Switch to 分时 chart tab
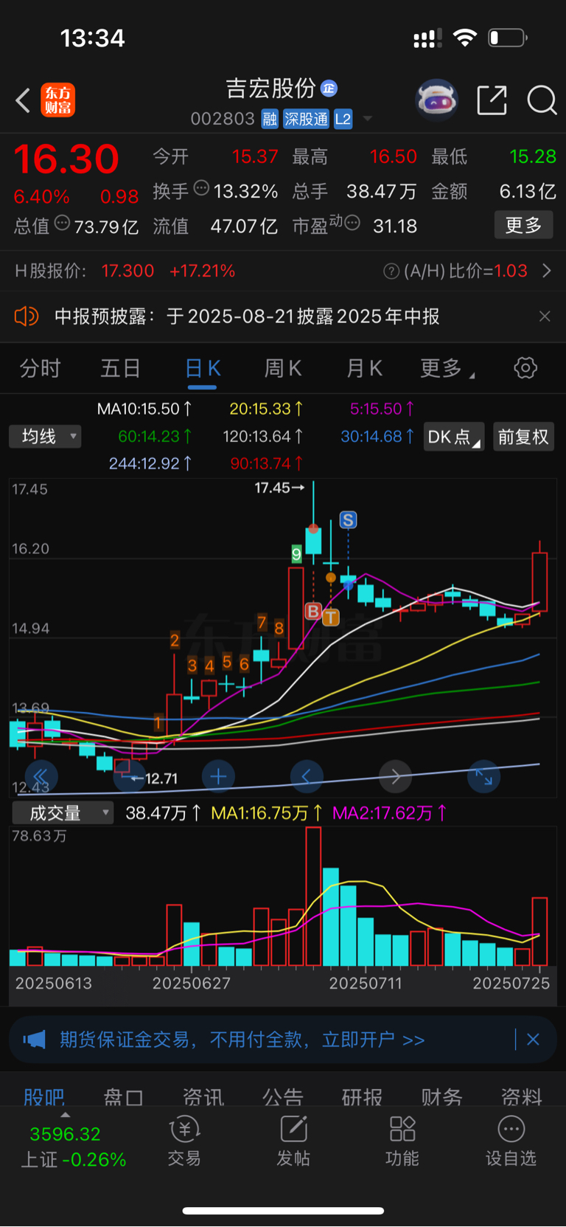This screenshot has height=1227, width=566. coord(40,368)
